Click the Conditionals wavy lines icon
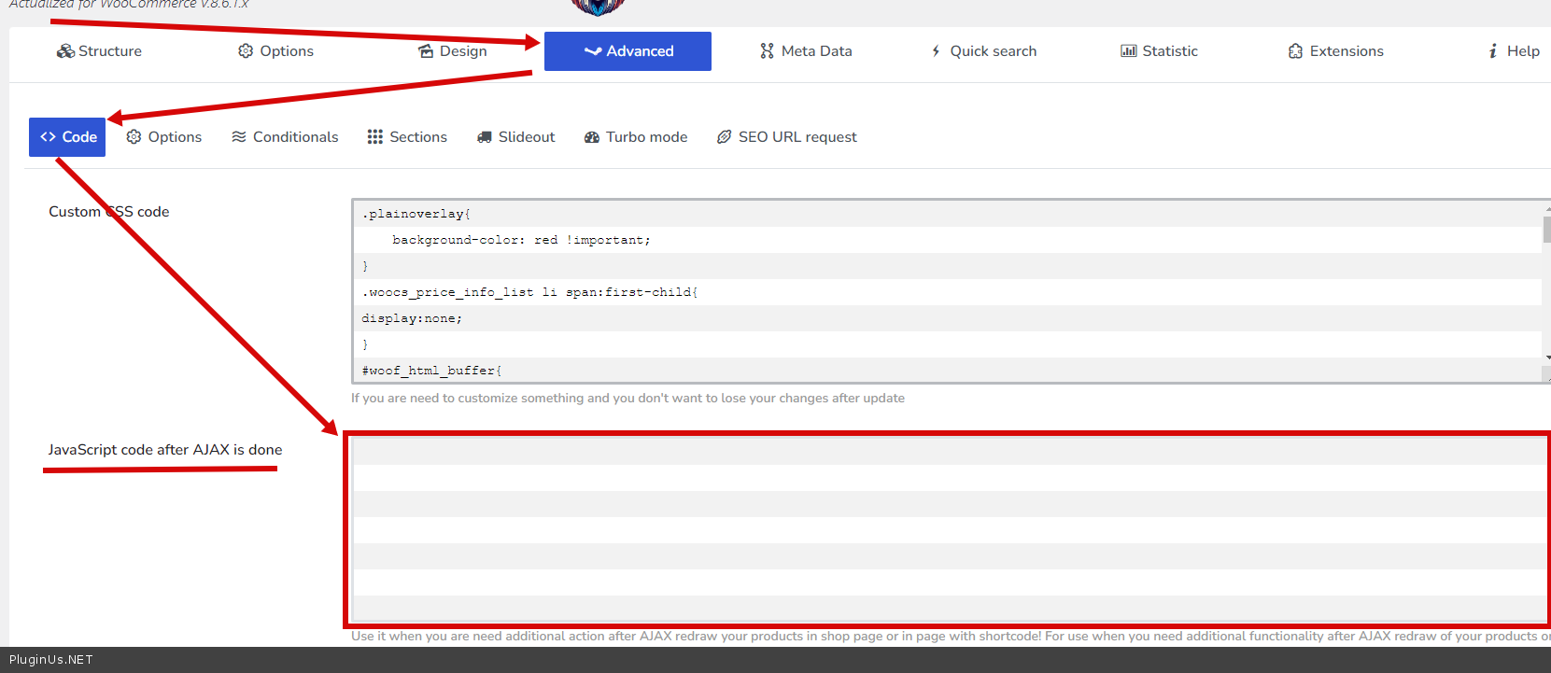The image size is (1551, 673). (x=239, y=137)
